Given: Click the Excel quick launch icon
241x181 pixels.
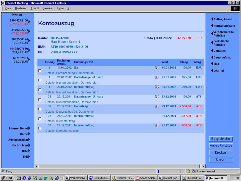Looking at the screenshot, I should tap(35, 178).
